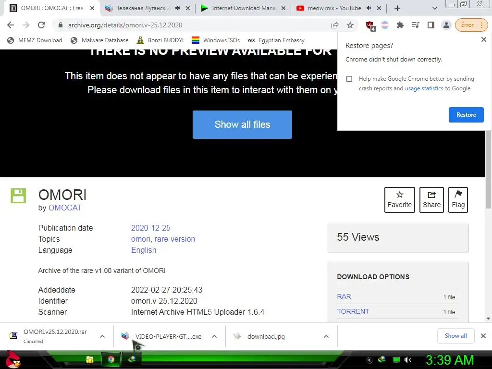492x369 pixels.
Task: Click the share page icon in address bar
Action: [x=335, y=25]
